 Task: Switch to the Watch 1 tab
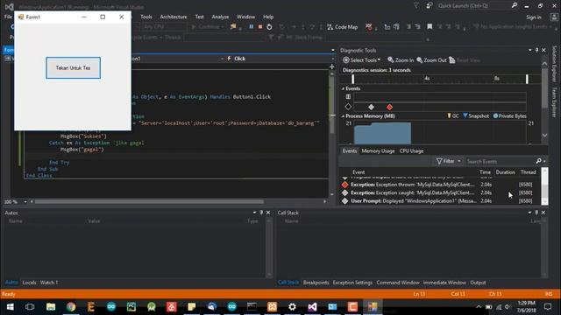click(49, 283)
